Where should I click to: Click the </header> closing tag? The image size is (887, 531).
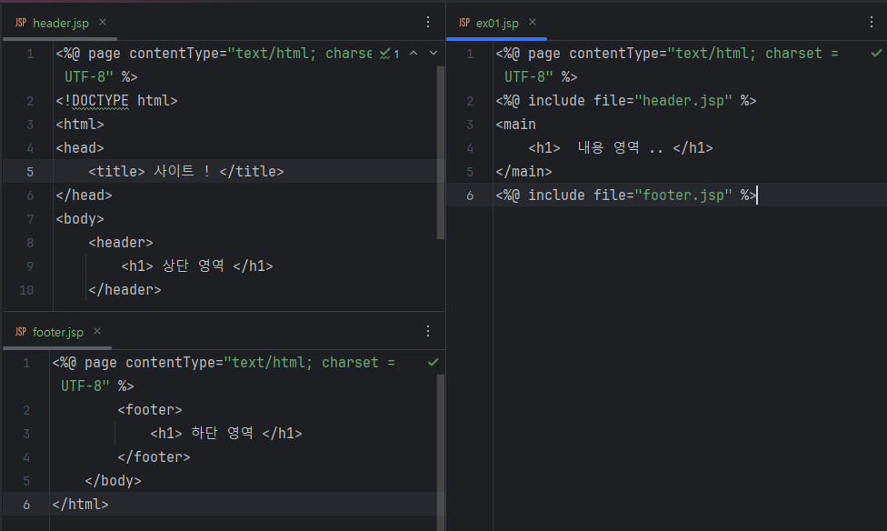tap(125, 290)
